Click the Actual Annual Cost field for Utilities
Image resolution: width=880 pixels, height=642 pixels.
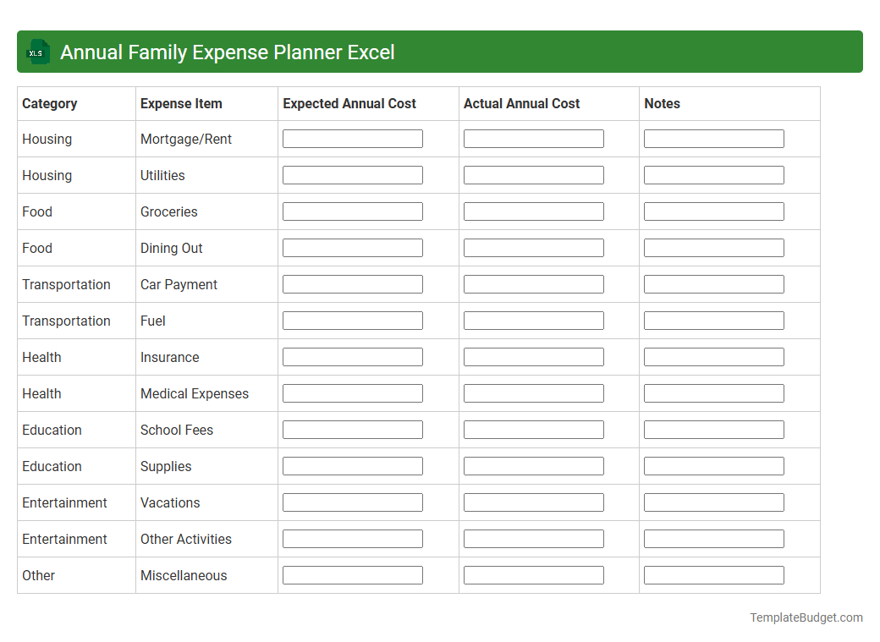click(533, 174)
